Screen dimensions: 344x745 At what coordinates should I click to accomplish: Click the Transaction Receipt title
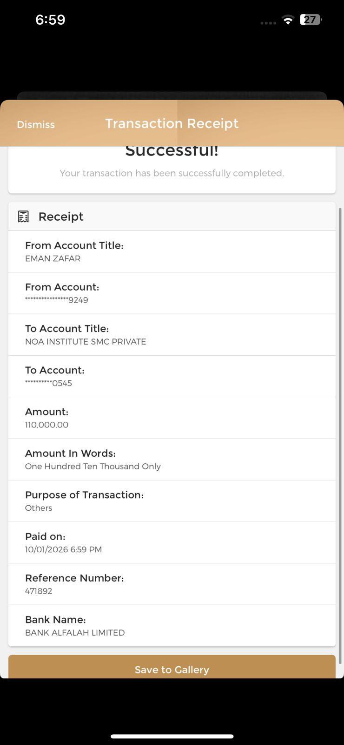[x=172, y=123]
